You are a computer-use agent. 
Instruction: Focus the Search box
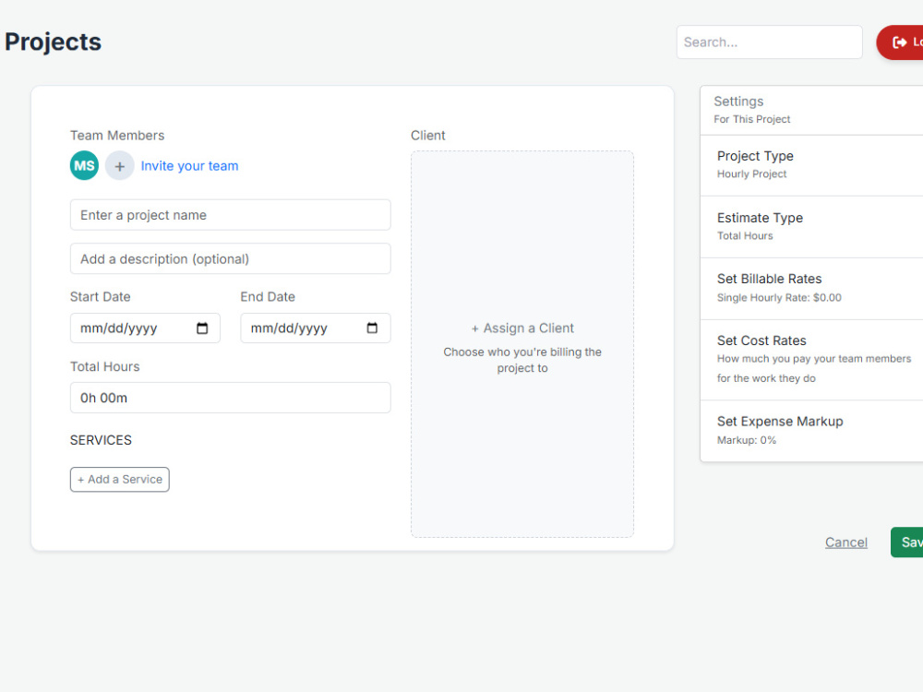coord(770,42)
